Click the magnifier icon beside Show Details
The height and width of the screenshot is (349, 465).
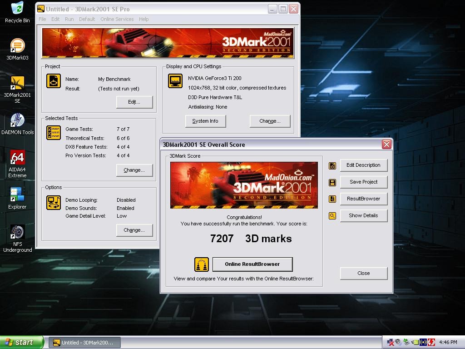[332, 216]
